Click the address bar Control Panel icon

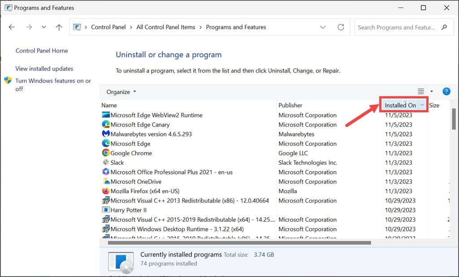pos(77,27)
